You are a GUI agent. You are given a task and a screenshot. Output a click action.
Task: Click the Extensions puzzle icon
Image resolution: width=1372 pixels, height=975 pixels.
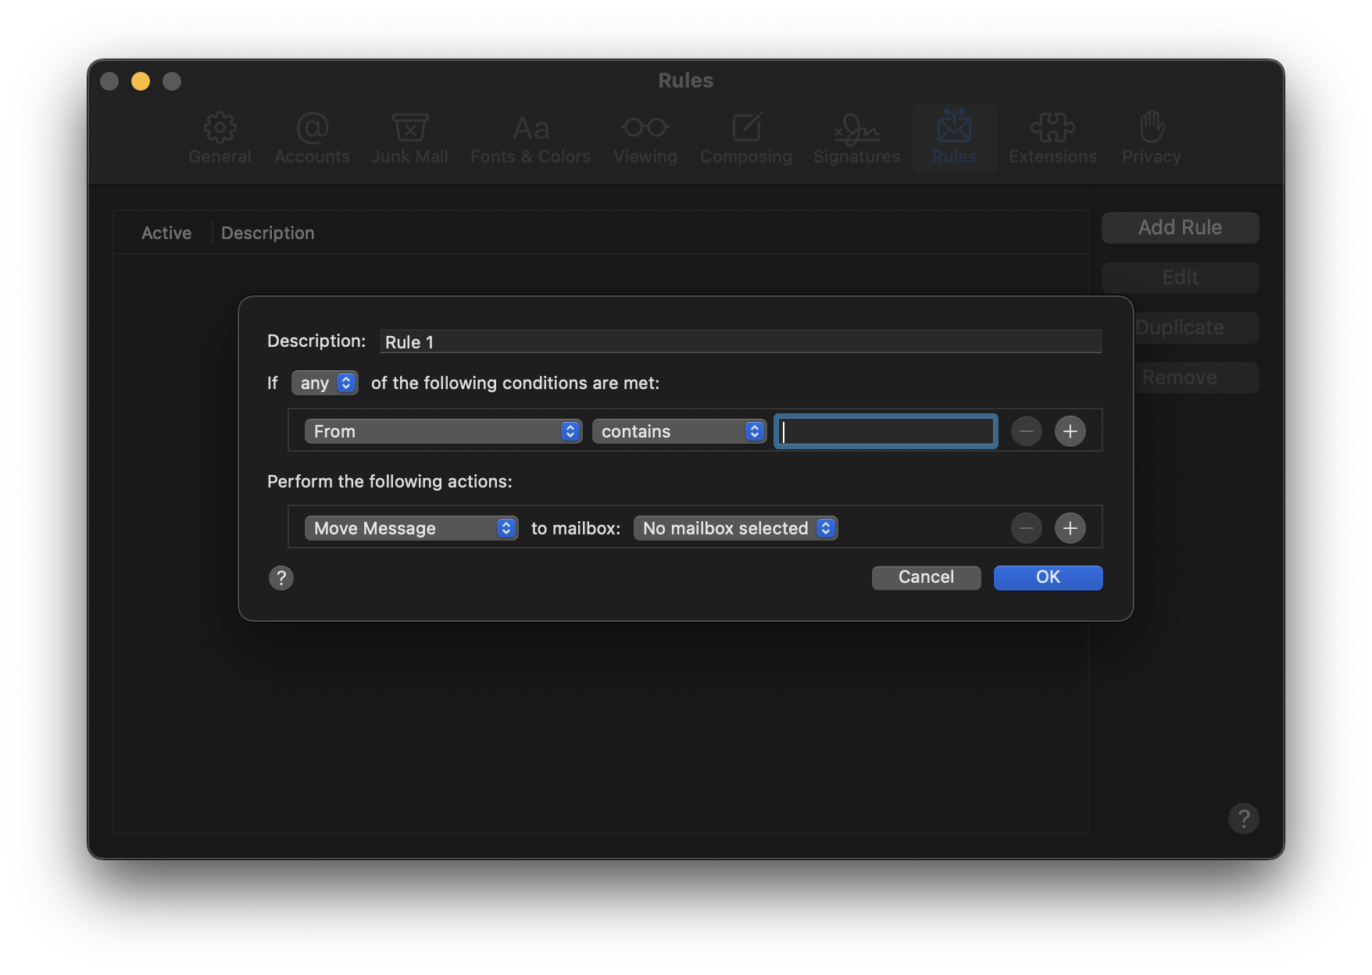(x=1052, y=137)
